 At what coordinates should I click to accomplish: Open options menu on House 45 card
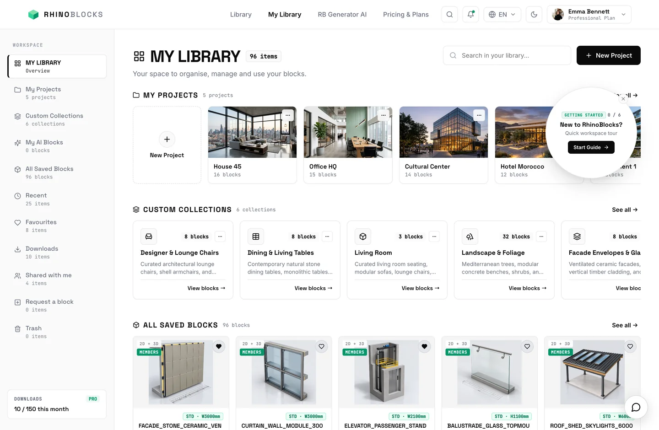tap(287, 115)
